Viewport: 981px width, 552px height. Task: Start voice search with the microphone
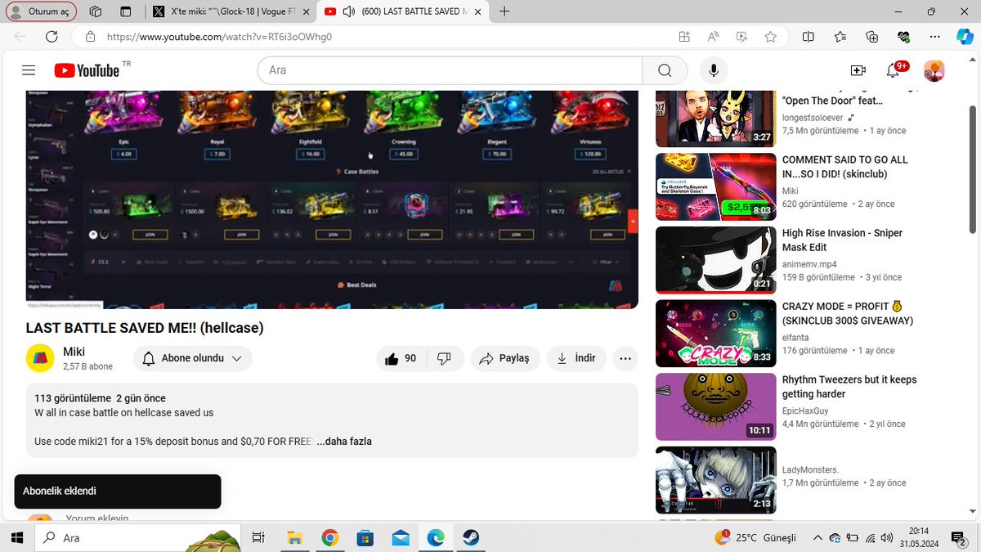click(x=714, y=70)
